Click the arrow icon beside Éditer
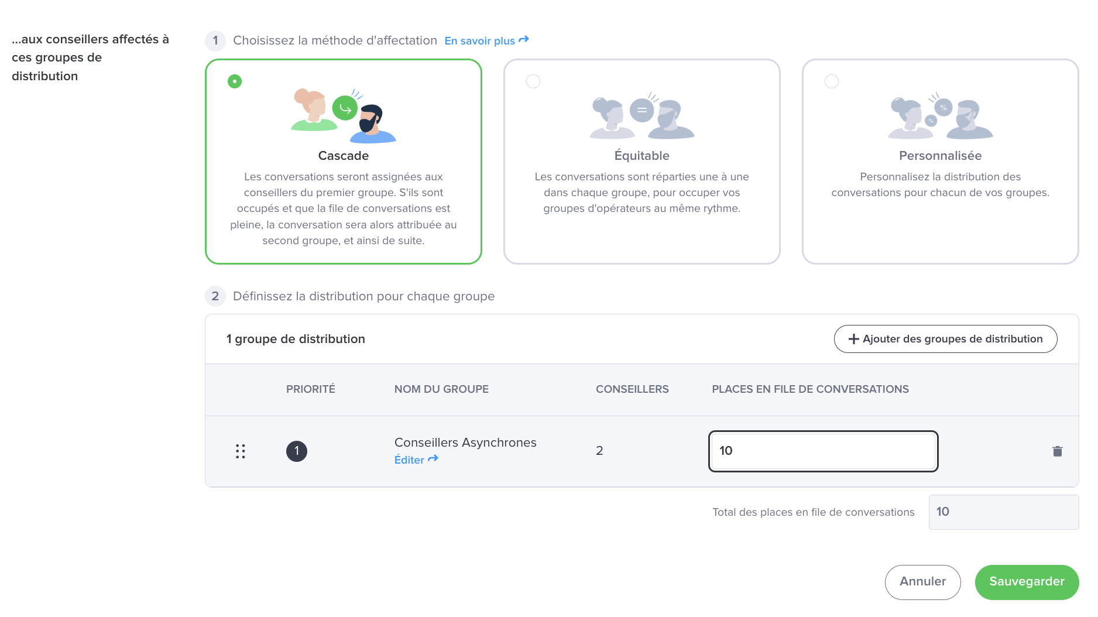 point(433,459)
